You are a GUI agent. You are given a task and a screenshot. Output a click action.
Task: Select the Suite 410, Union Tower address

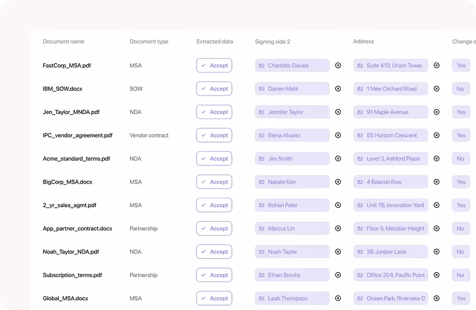390,65
